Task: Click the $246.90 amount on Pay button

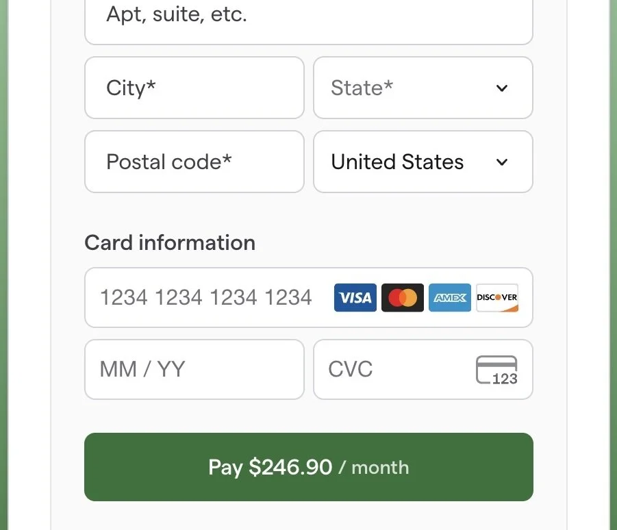Action: point(290,468)
